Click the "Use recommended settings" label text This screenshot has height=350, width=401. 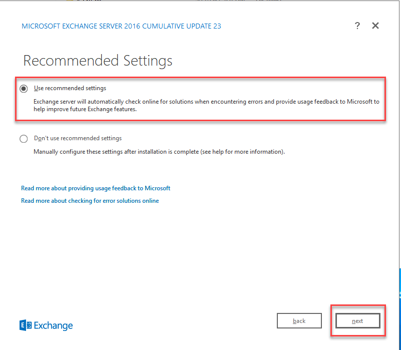(x=70, y=88)
